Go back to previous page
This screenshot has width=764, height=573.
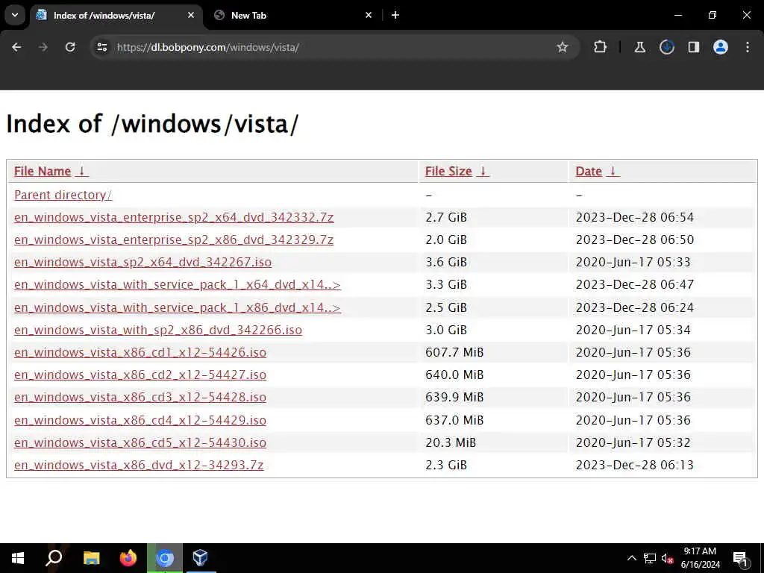tap(16, 47)
